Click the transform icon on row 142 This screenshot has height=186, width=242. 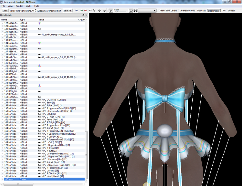(39, 66)
